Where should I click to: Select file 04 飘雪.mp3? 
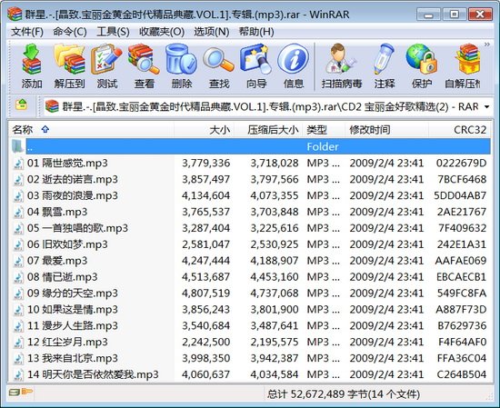(x=250, y=212)
